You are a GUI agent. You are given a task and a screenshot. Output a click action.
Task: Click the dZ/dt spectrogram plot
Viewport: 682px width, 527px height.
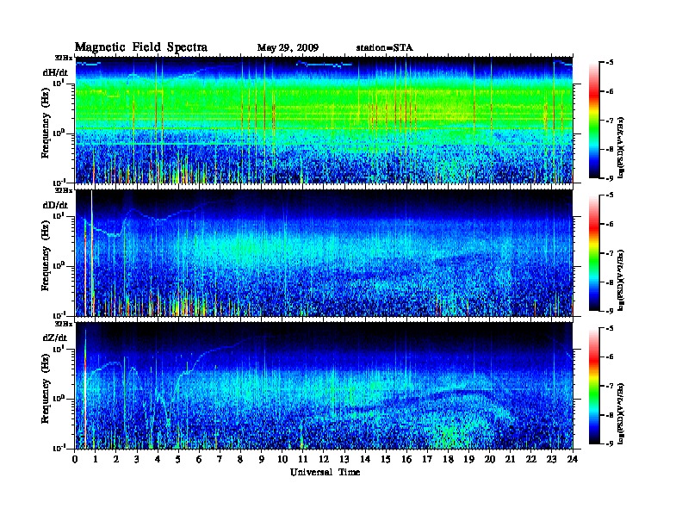(x=325, y=386)
